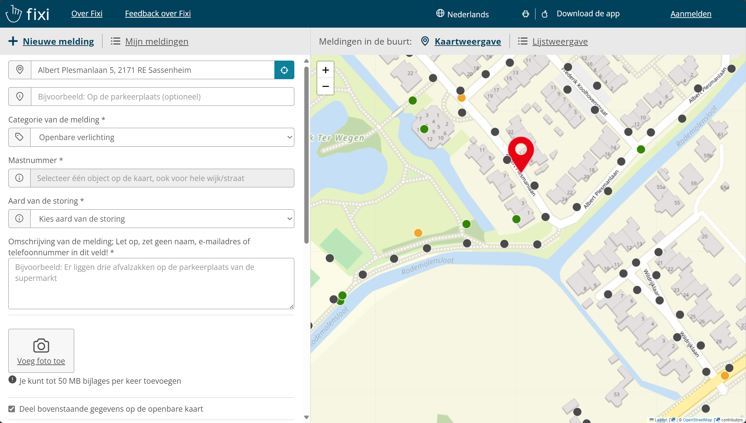Click the list icon beside Lijstweergave
This screenshot has height=423, width=746.
(x=522, y=41)
